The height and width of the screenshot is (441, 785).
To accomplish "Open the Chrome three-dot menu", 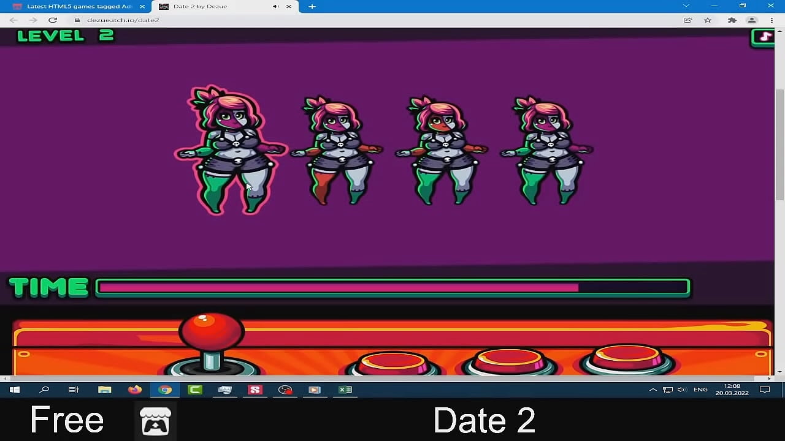I will tap(772, 20).
